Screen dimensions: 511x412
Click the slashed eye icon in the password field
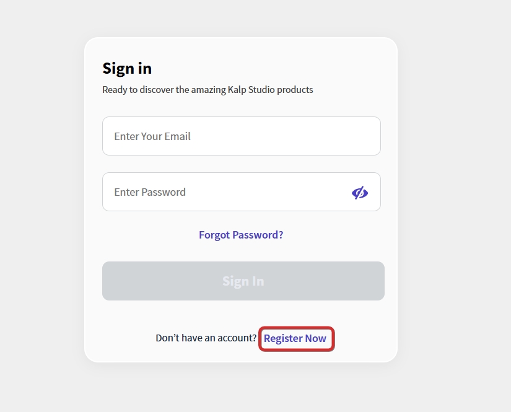point(360,193)
